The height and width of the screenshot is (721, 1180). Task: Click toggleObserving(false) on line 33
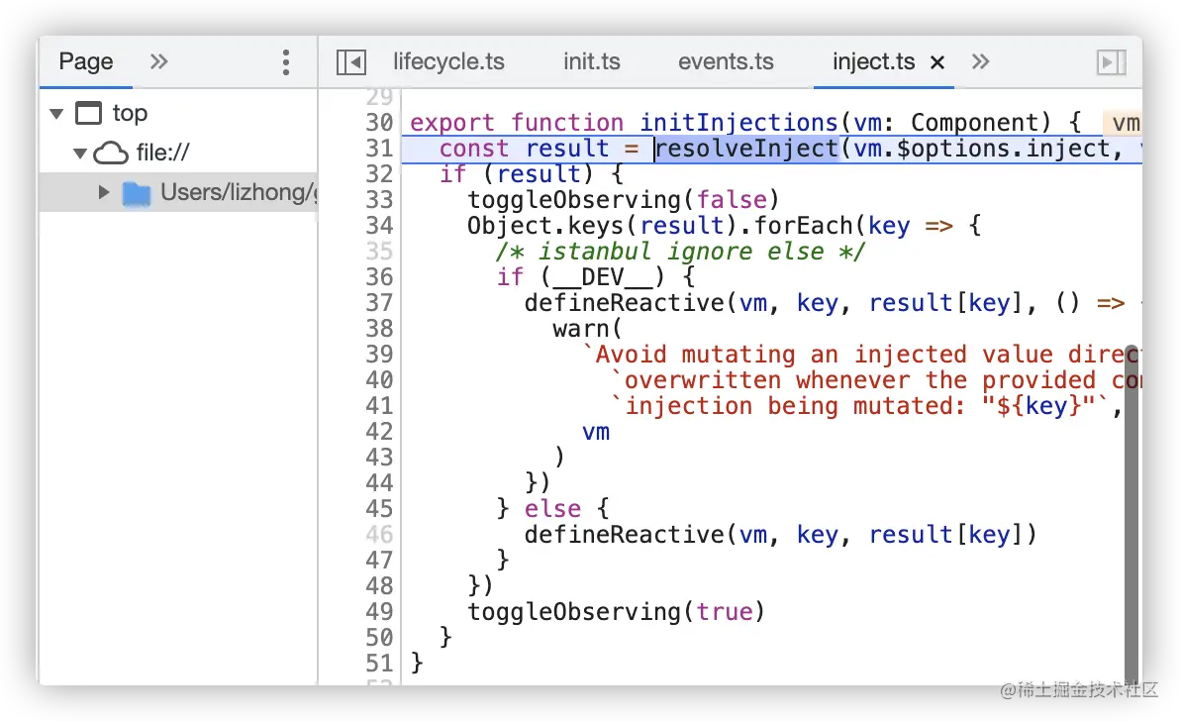(x=623, y=199)
